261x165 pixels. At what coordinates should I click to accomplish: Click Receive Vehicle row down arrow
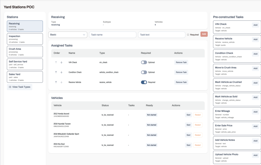(61, 82)
